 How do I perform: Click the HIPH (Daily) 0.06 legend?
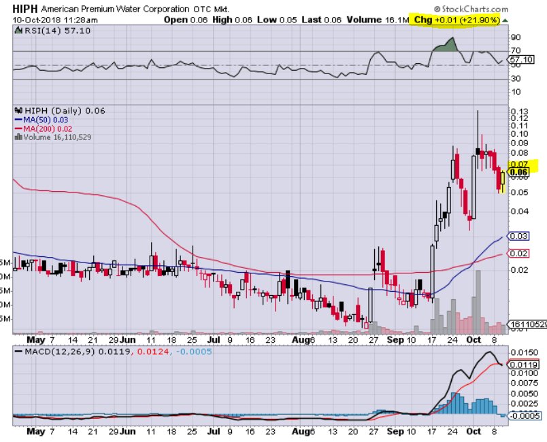(65, 111)
